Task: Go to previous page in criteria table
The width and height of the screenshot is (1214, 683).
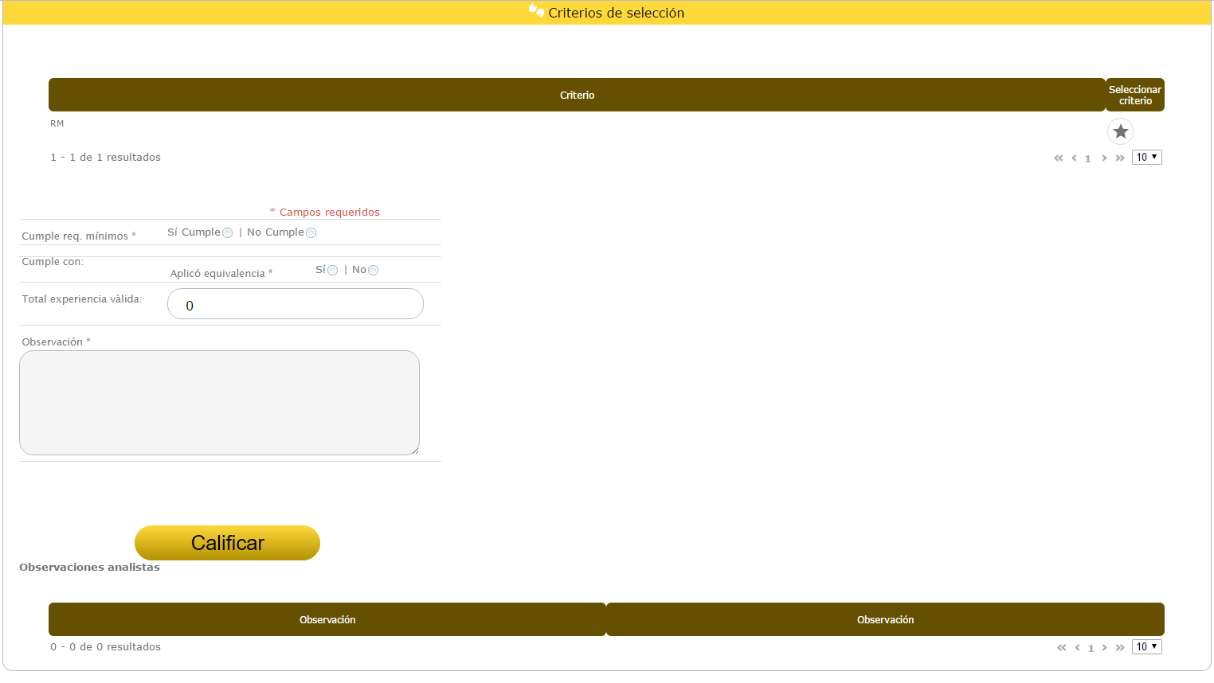Action: tap(1074, 158)
